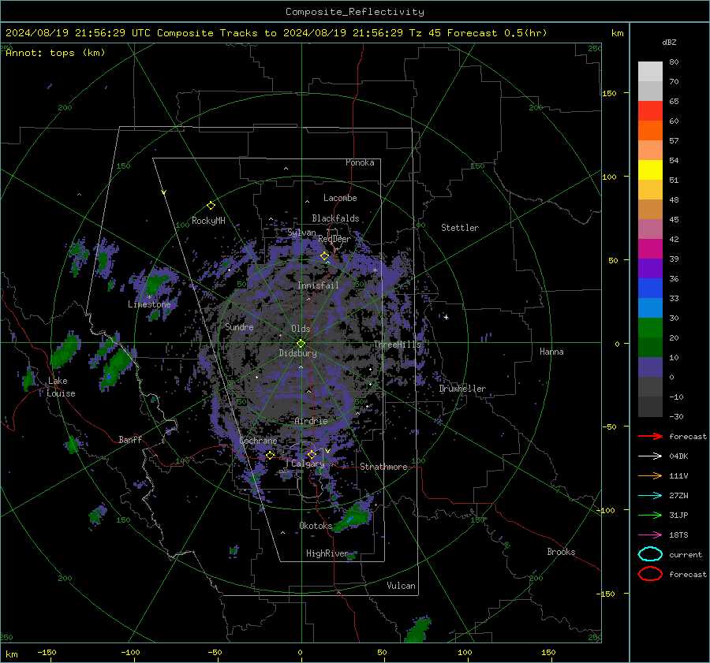
Task: Click the Strathmore city label
Action: pos(383,467)
